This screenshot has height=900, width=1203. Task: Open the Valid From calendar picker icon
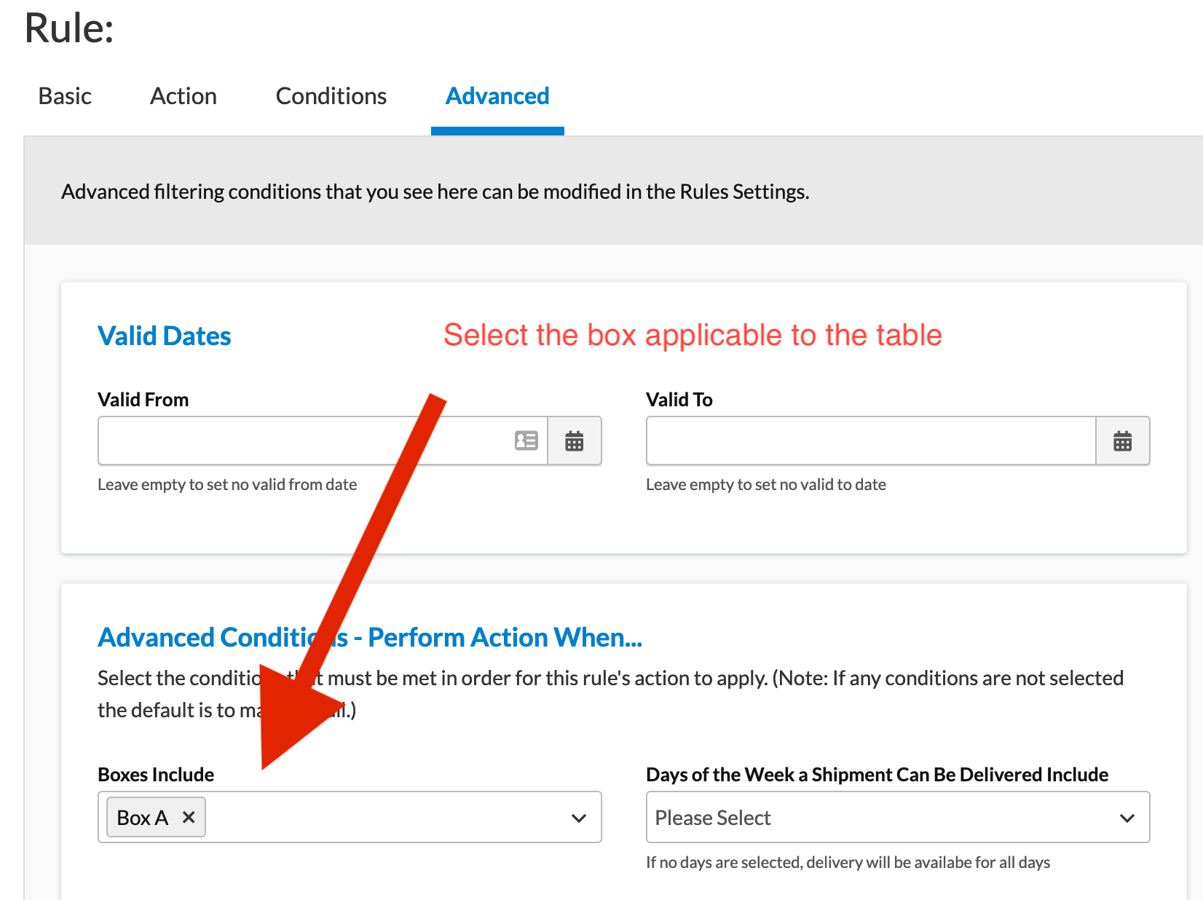575,441
